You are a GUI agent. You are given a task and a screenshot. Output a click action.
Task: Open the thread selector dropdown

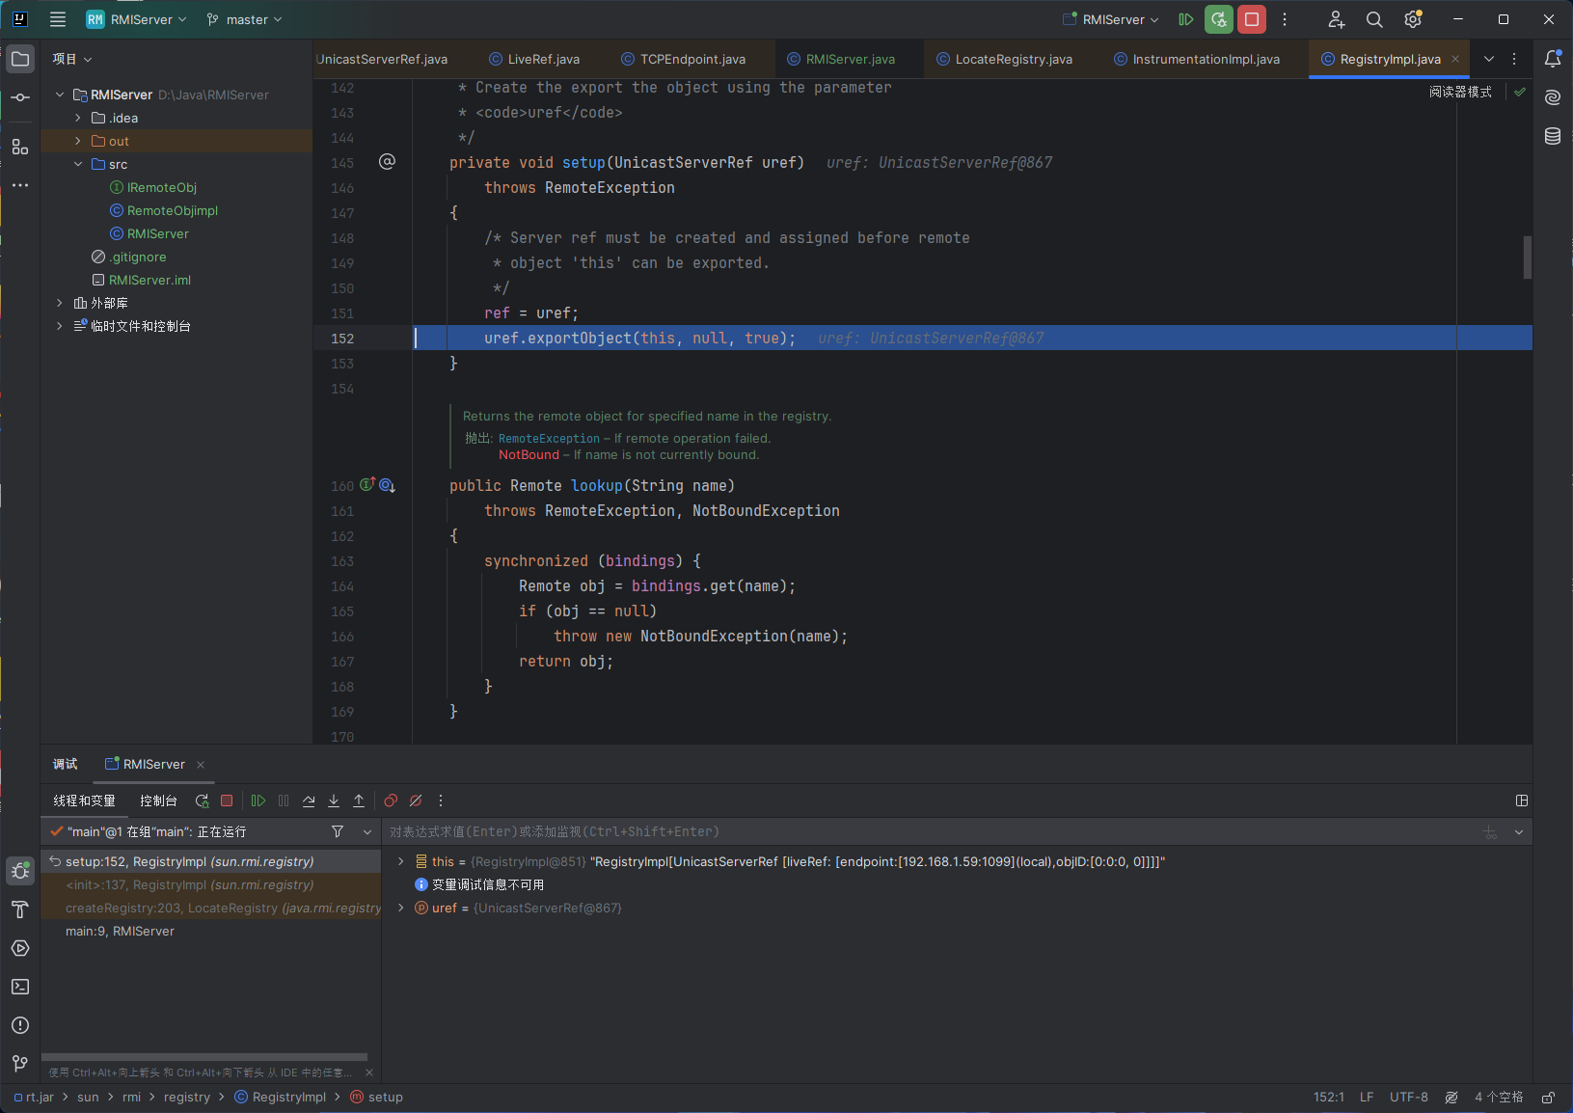point(367,831)
